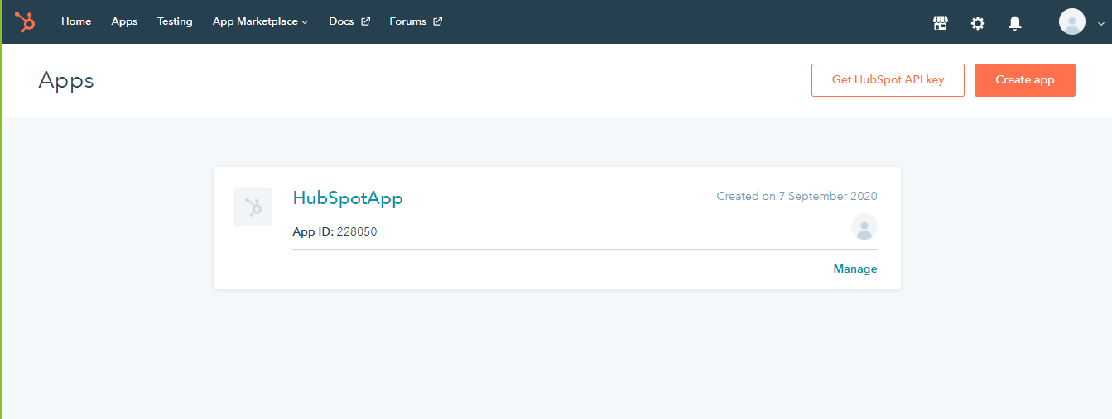Expand the account menu chevron
This screenshot has width=1112, height=419.
1100,24
